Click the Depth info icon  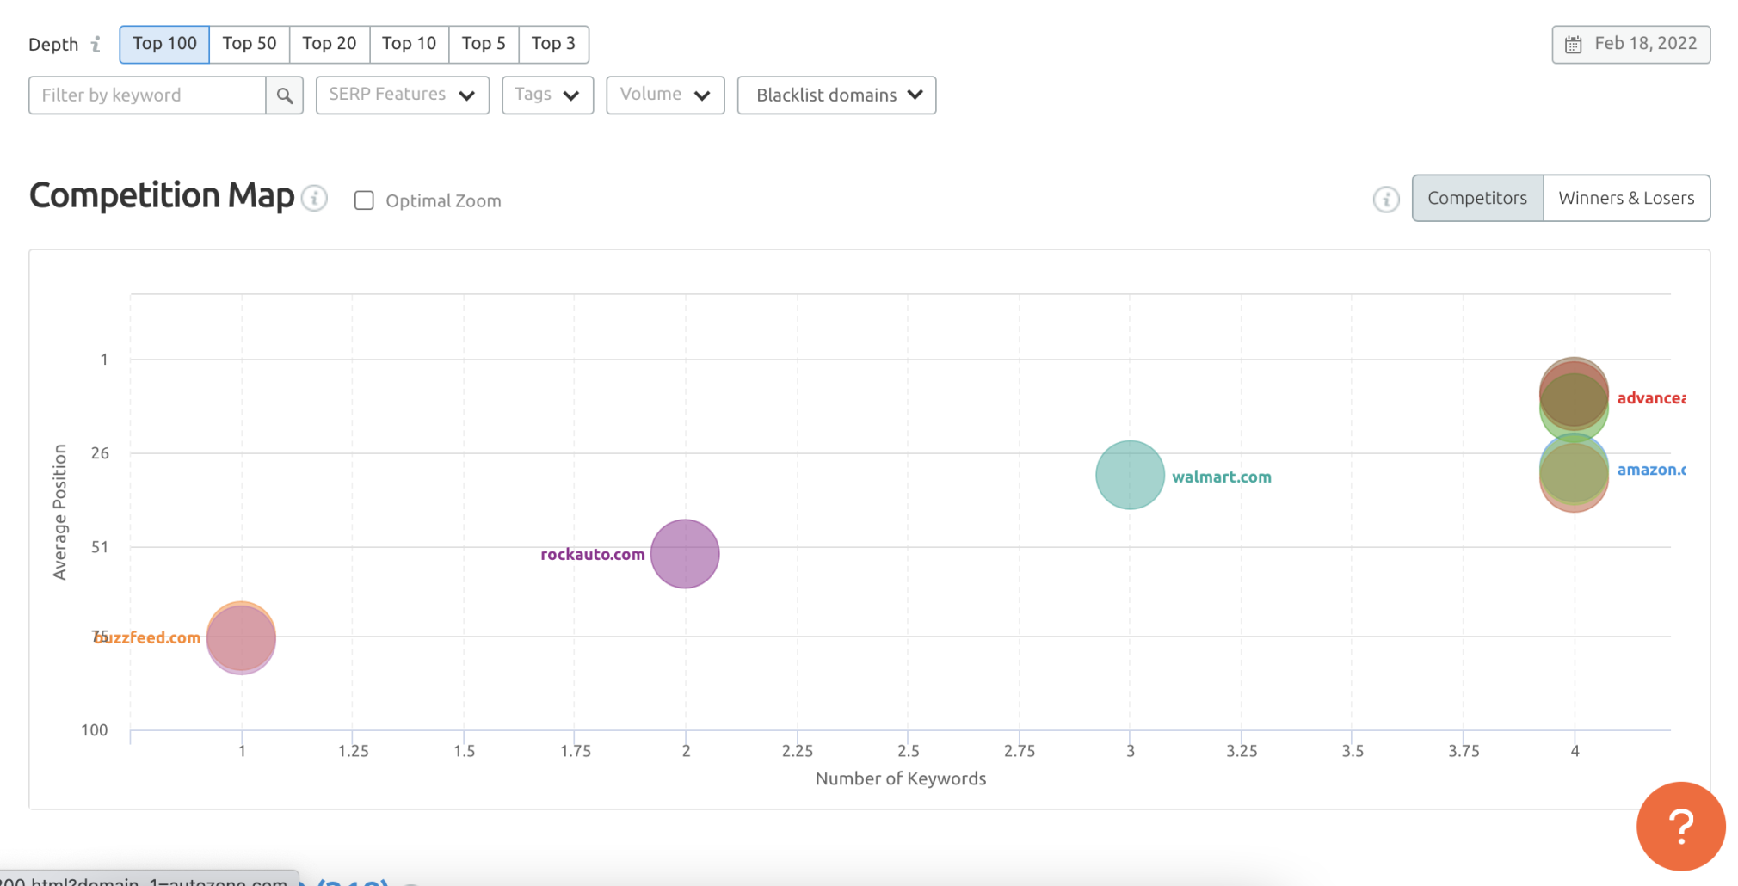pyautogui.click(x=96, y=44)
